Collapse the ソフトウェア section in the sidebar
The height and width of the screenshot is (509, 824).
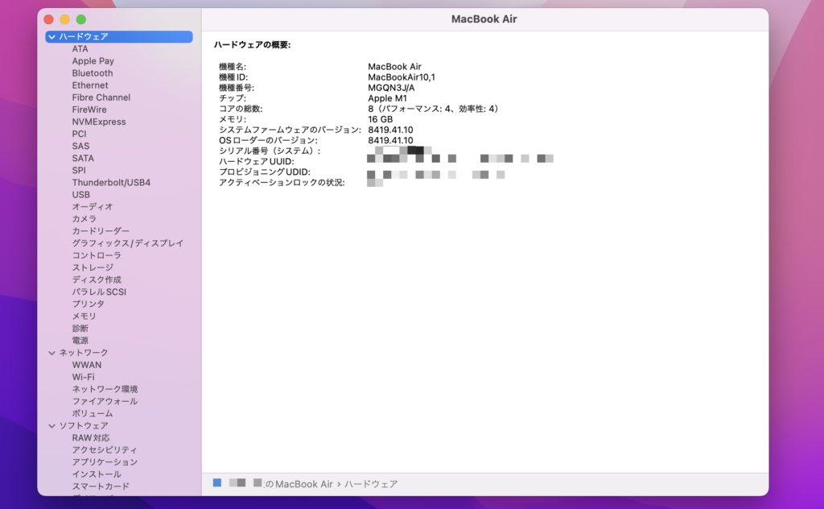pyautogui.click(x=51, y=425)
